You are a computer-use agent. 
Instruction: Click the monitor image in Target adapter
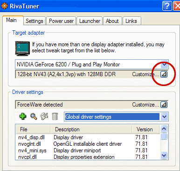tap(22, 49)
